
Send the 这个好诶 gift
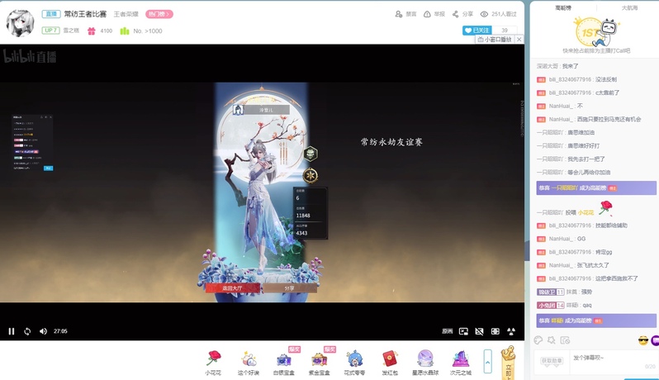[x=249, y=363]
